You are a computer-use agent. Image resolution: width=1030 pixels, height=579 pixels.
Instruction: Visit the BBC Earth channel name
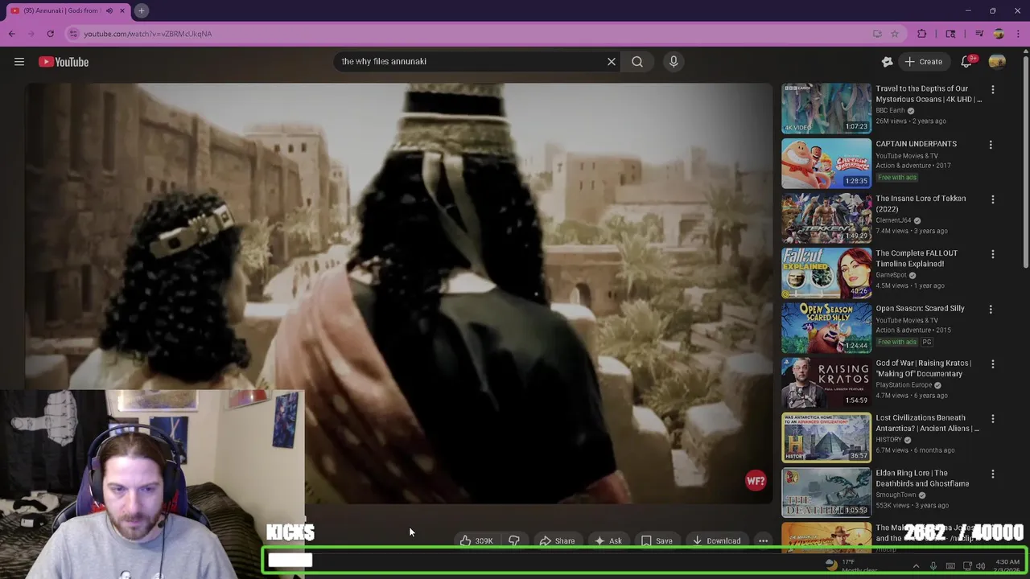tap(890, 111)
